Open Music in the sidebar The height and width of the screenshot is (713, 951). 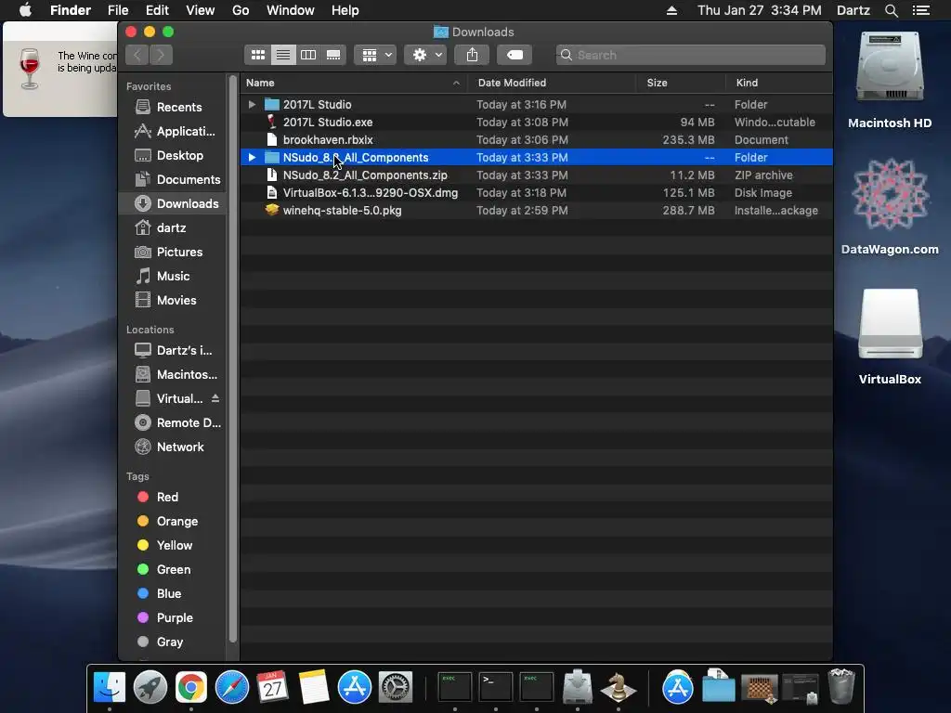172,276
